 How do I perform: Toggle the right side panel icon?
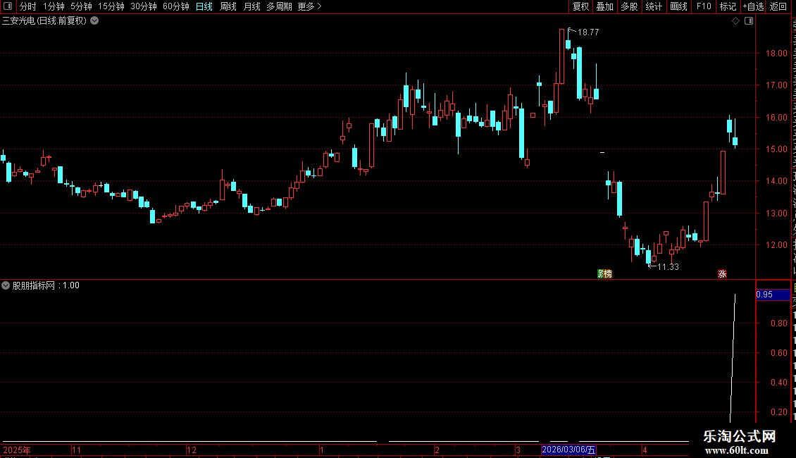749,21
